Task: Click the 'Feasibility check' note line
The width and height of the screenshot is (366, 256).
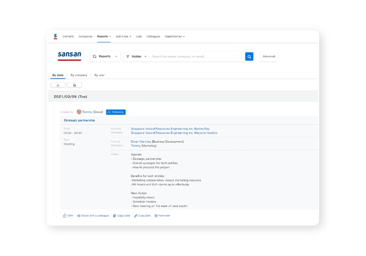Action: (143, 197)
